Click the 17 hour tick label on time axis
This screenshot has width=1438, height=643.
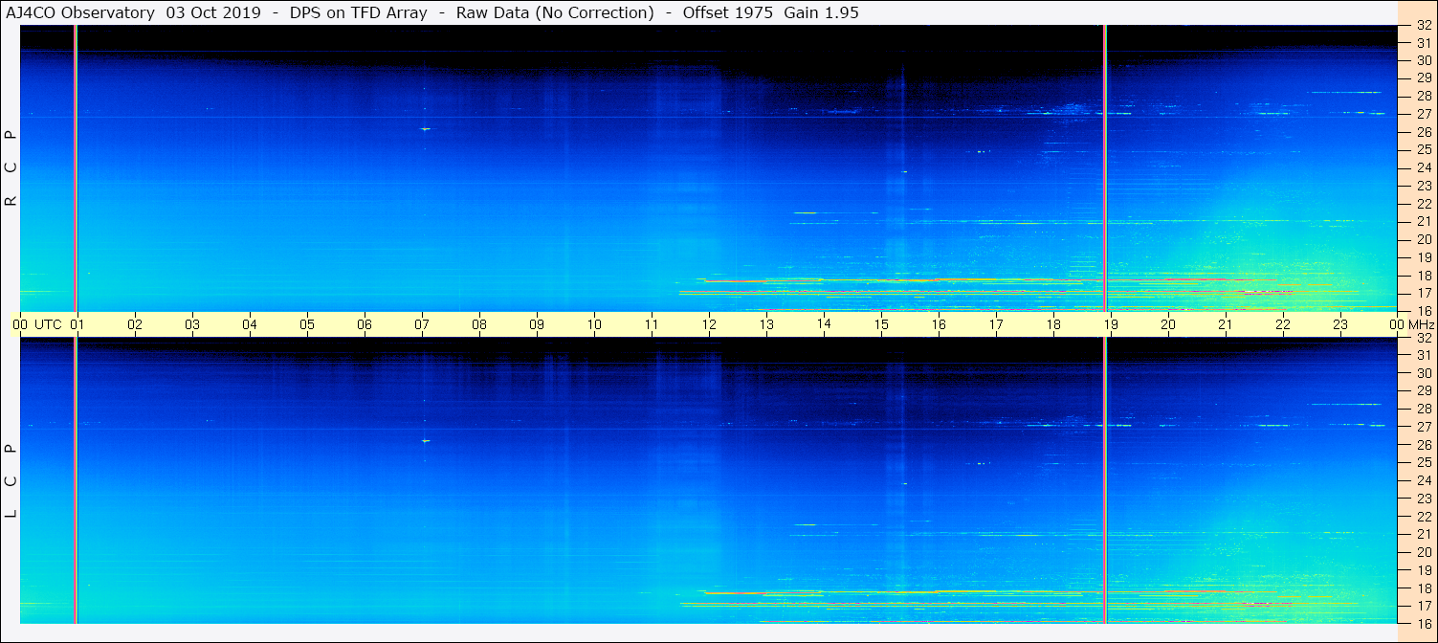(996, 324)
